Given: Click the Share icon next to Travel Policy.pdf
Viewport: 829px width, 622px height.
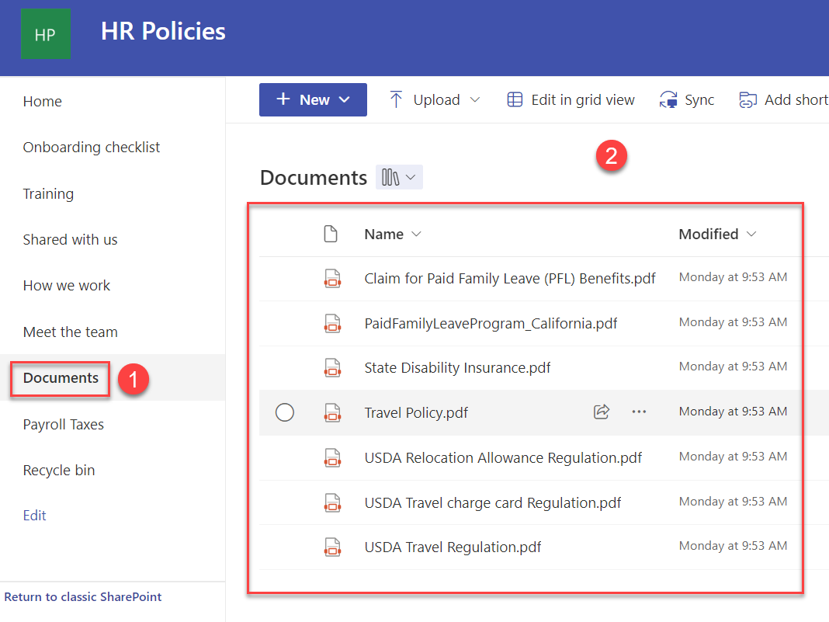Looking at the screenshot, I should tap(602, 412).
